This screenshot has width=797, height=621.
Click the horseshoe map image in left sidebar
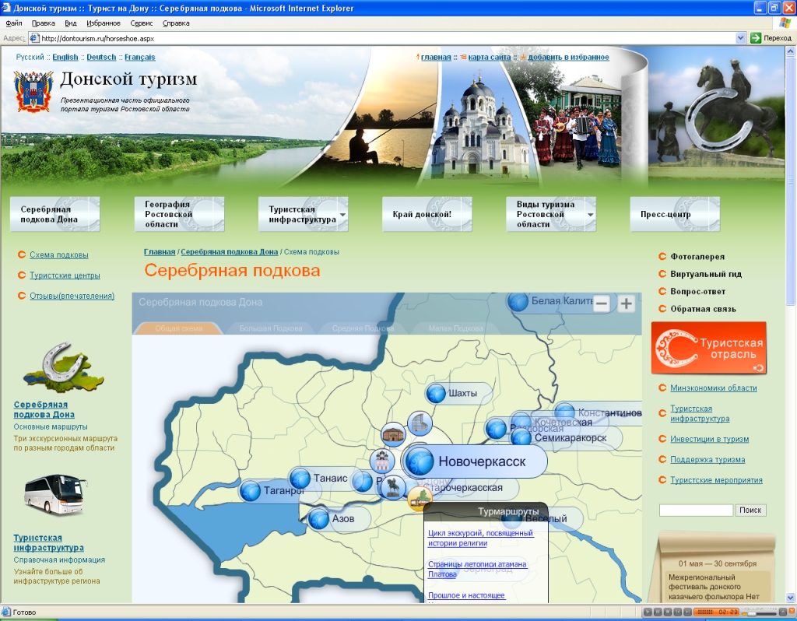tap(64, 367)
